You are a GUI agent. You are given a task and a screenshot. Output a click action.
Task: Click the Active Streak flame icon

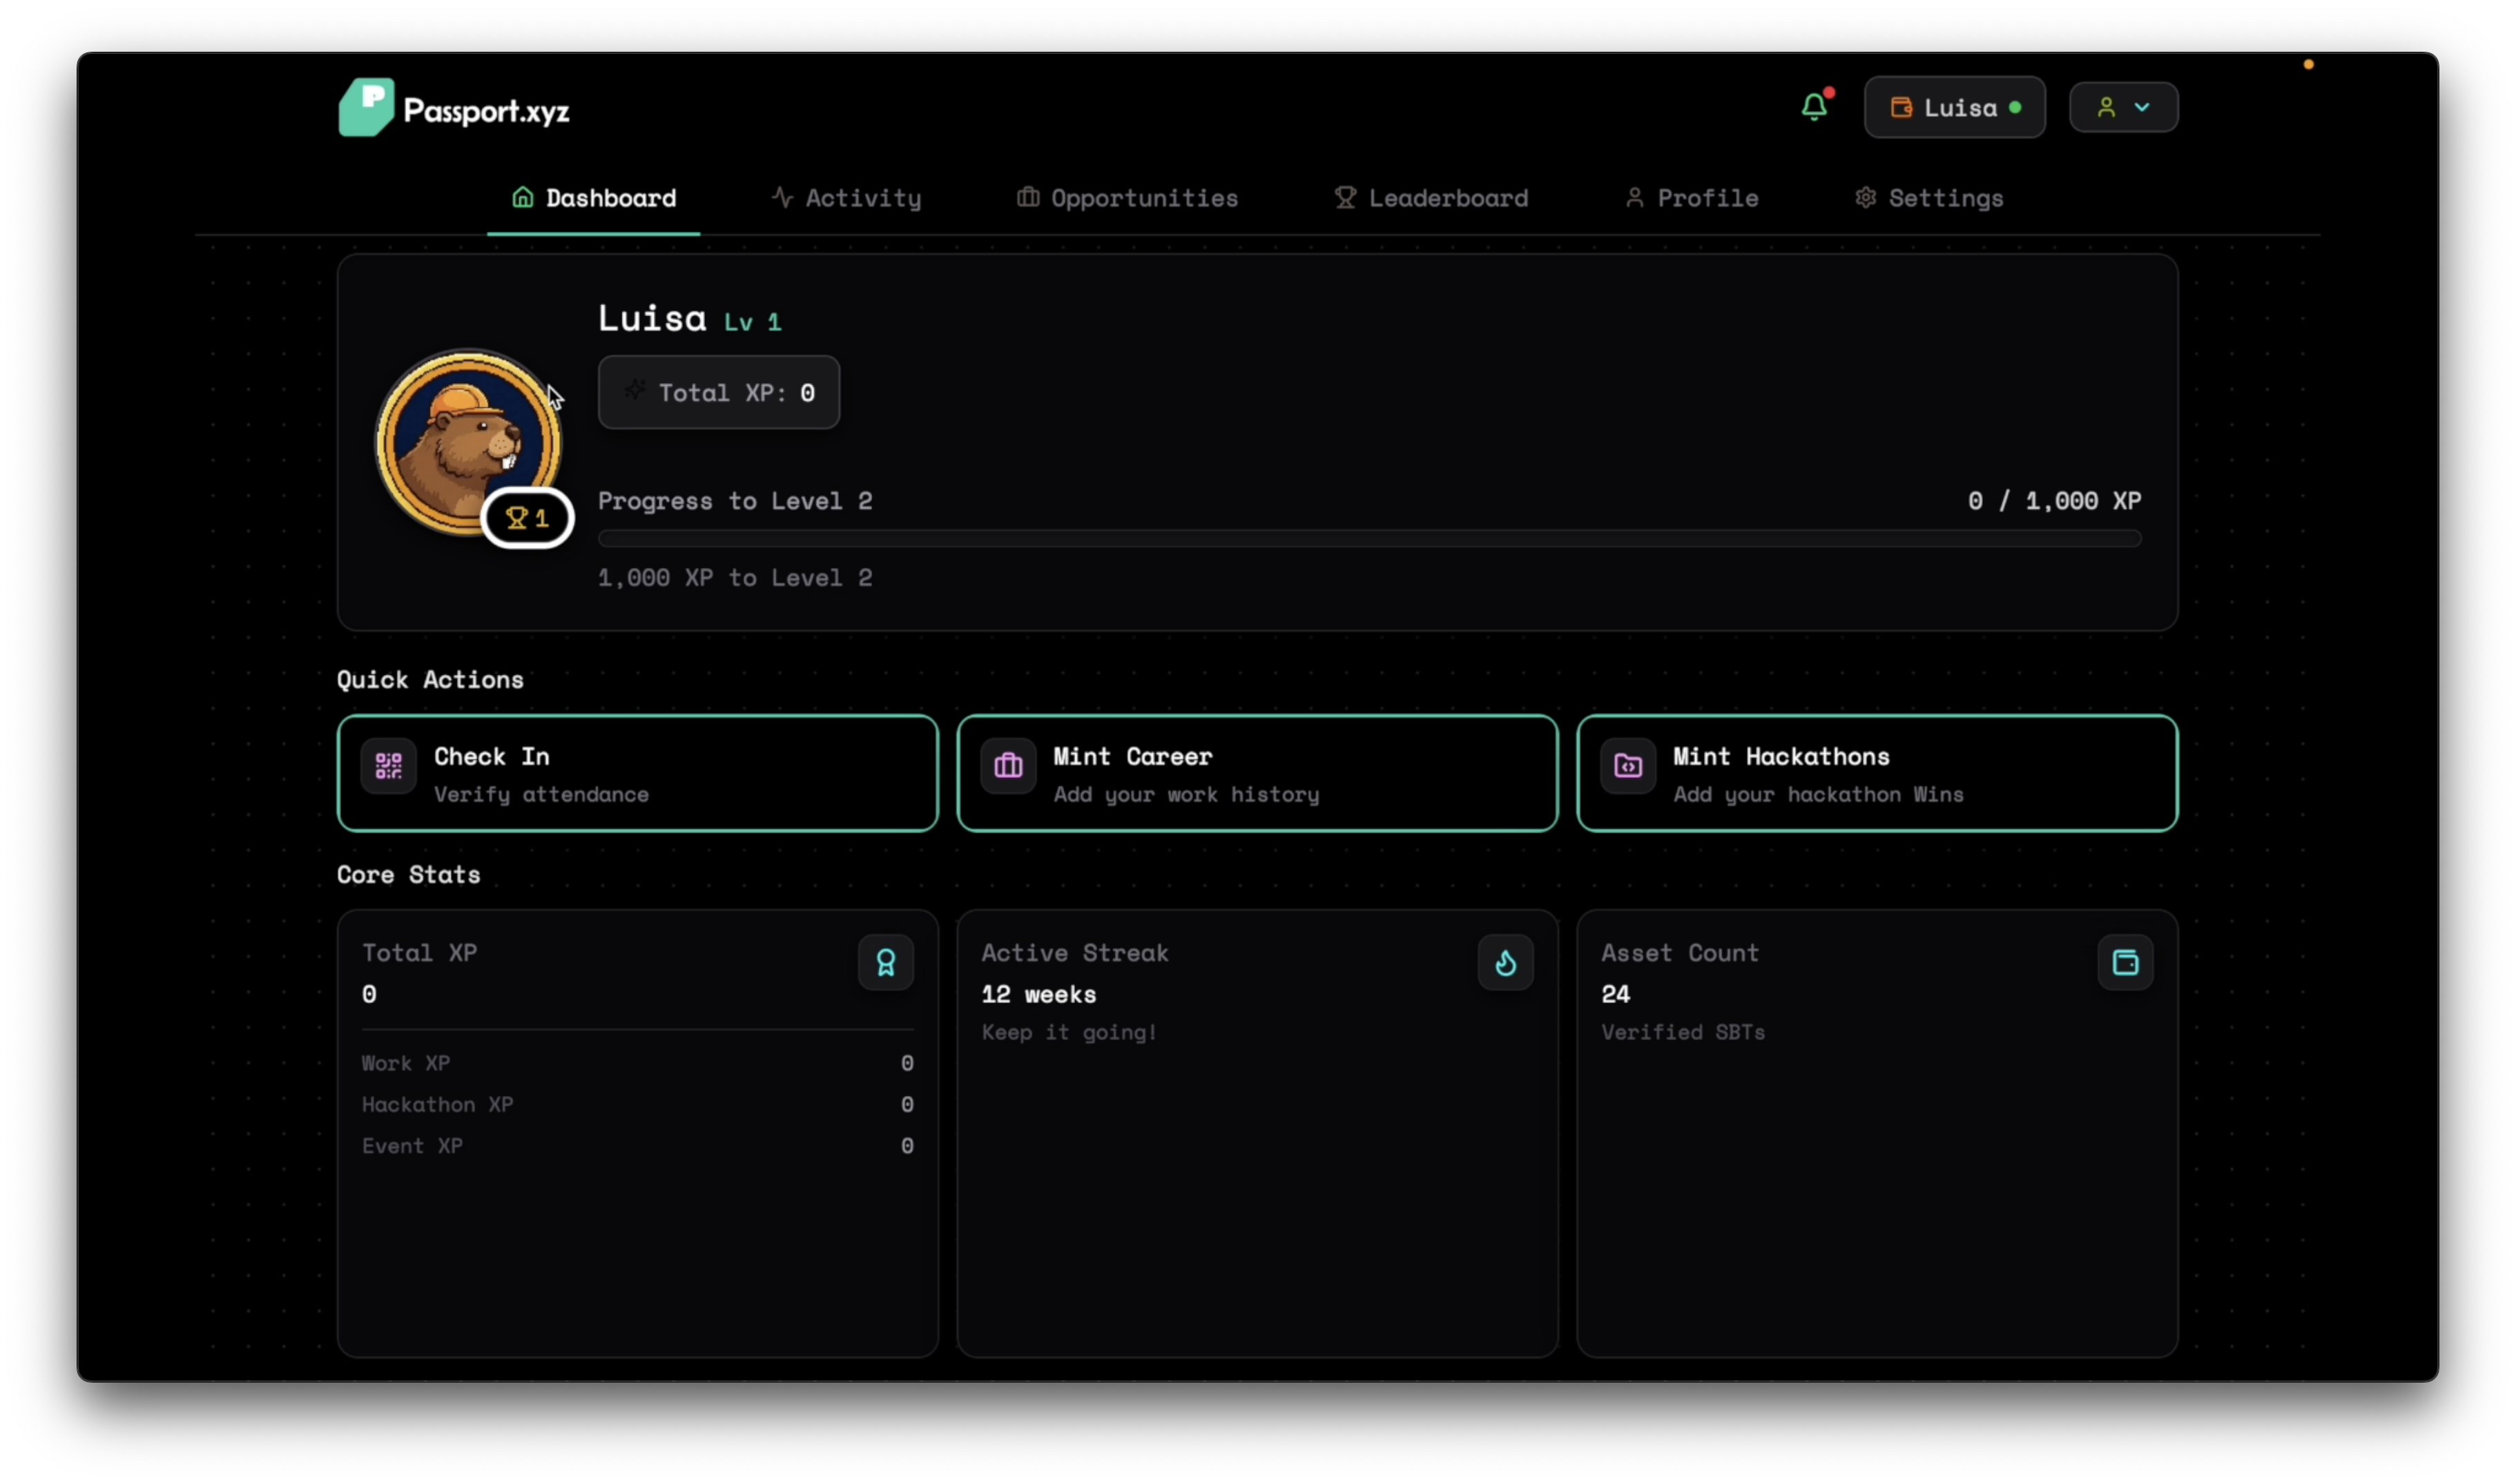(x=1505, y=962)
